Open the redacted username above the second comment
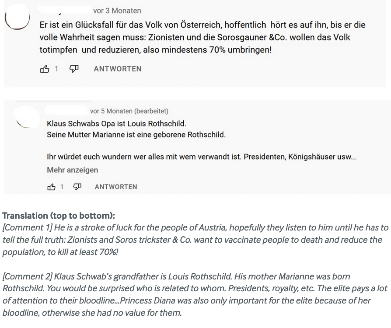The image size is (391, 328). 66,111
